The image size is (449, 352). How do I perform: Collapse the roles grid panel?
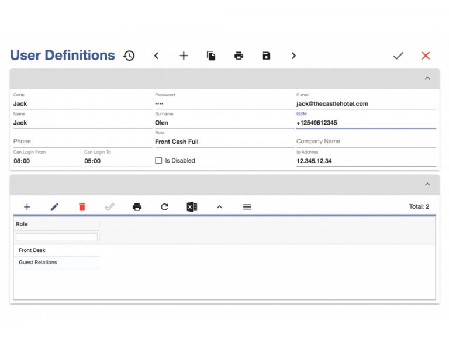coord(427,184)
